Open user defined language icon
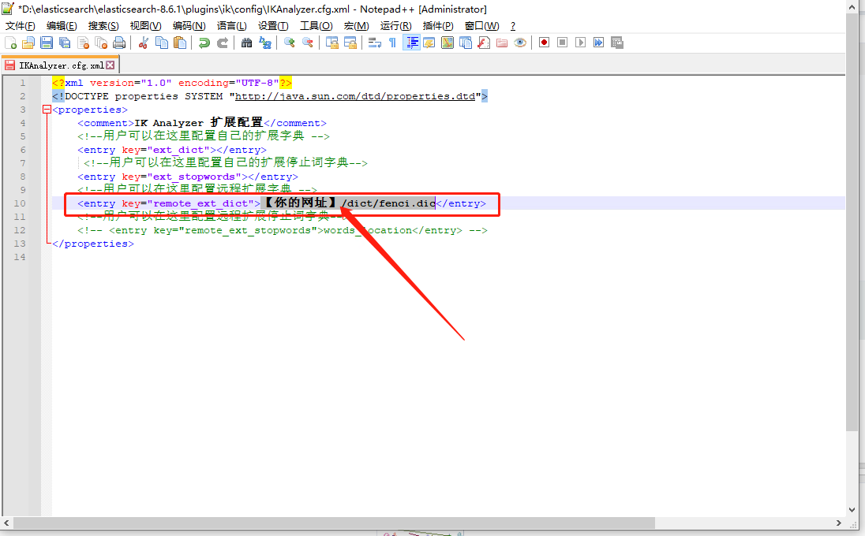Screen dimensions: 865x536 point(429,43)
